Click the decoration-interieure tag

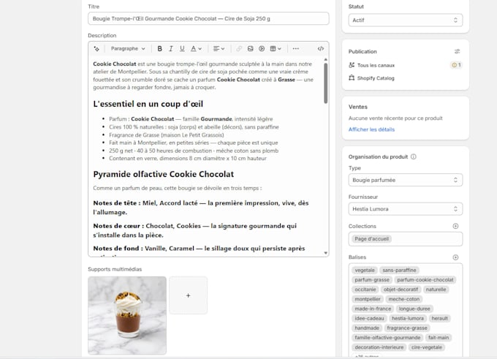(379, 347)
